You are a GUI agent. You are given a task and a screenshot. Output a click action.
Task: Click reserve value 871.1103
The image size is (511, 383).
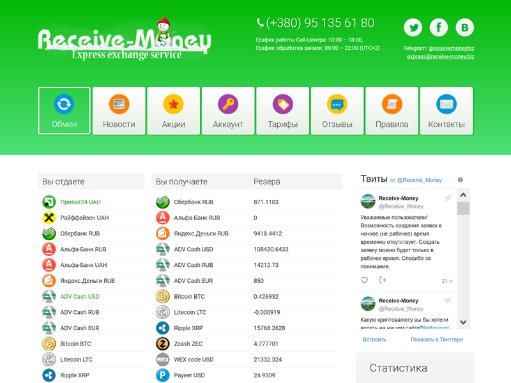pos(266,202)
